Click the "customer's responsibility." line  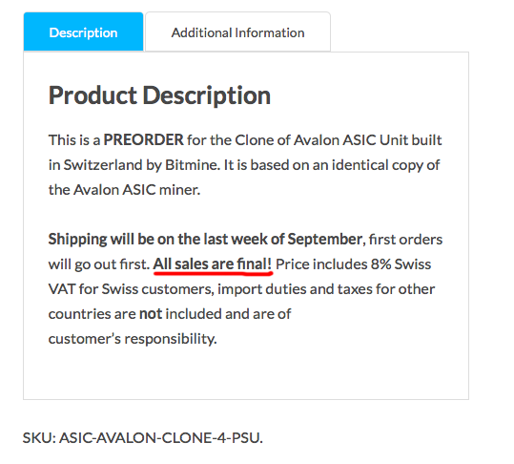click(x=133, y=339)
